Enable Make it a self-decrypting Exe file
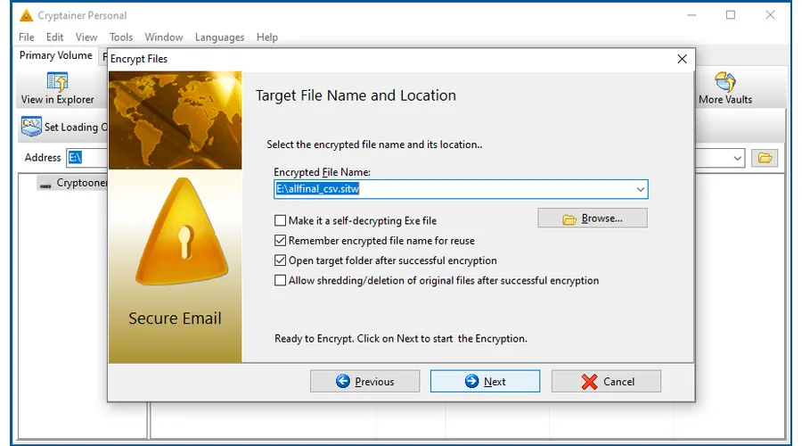 280,220
